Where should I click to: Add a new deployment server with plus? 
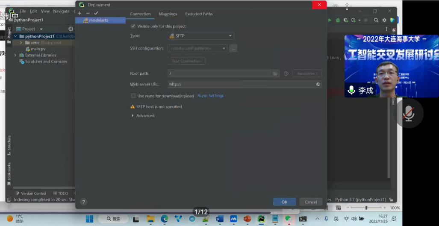[x=80, y=13]
